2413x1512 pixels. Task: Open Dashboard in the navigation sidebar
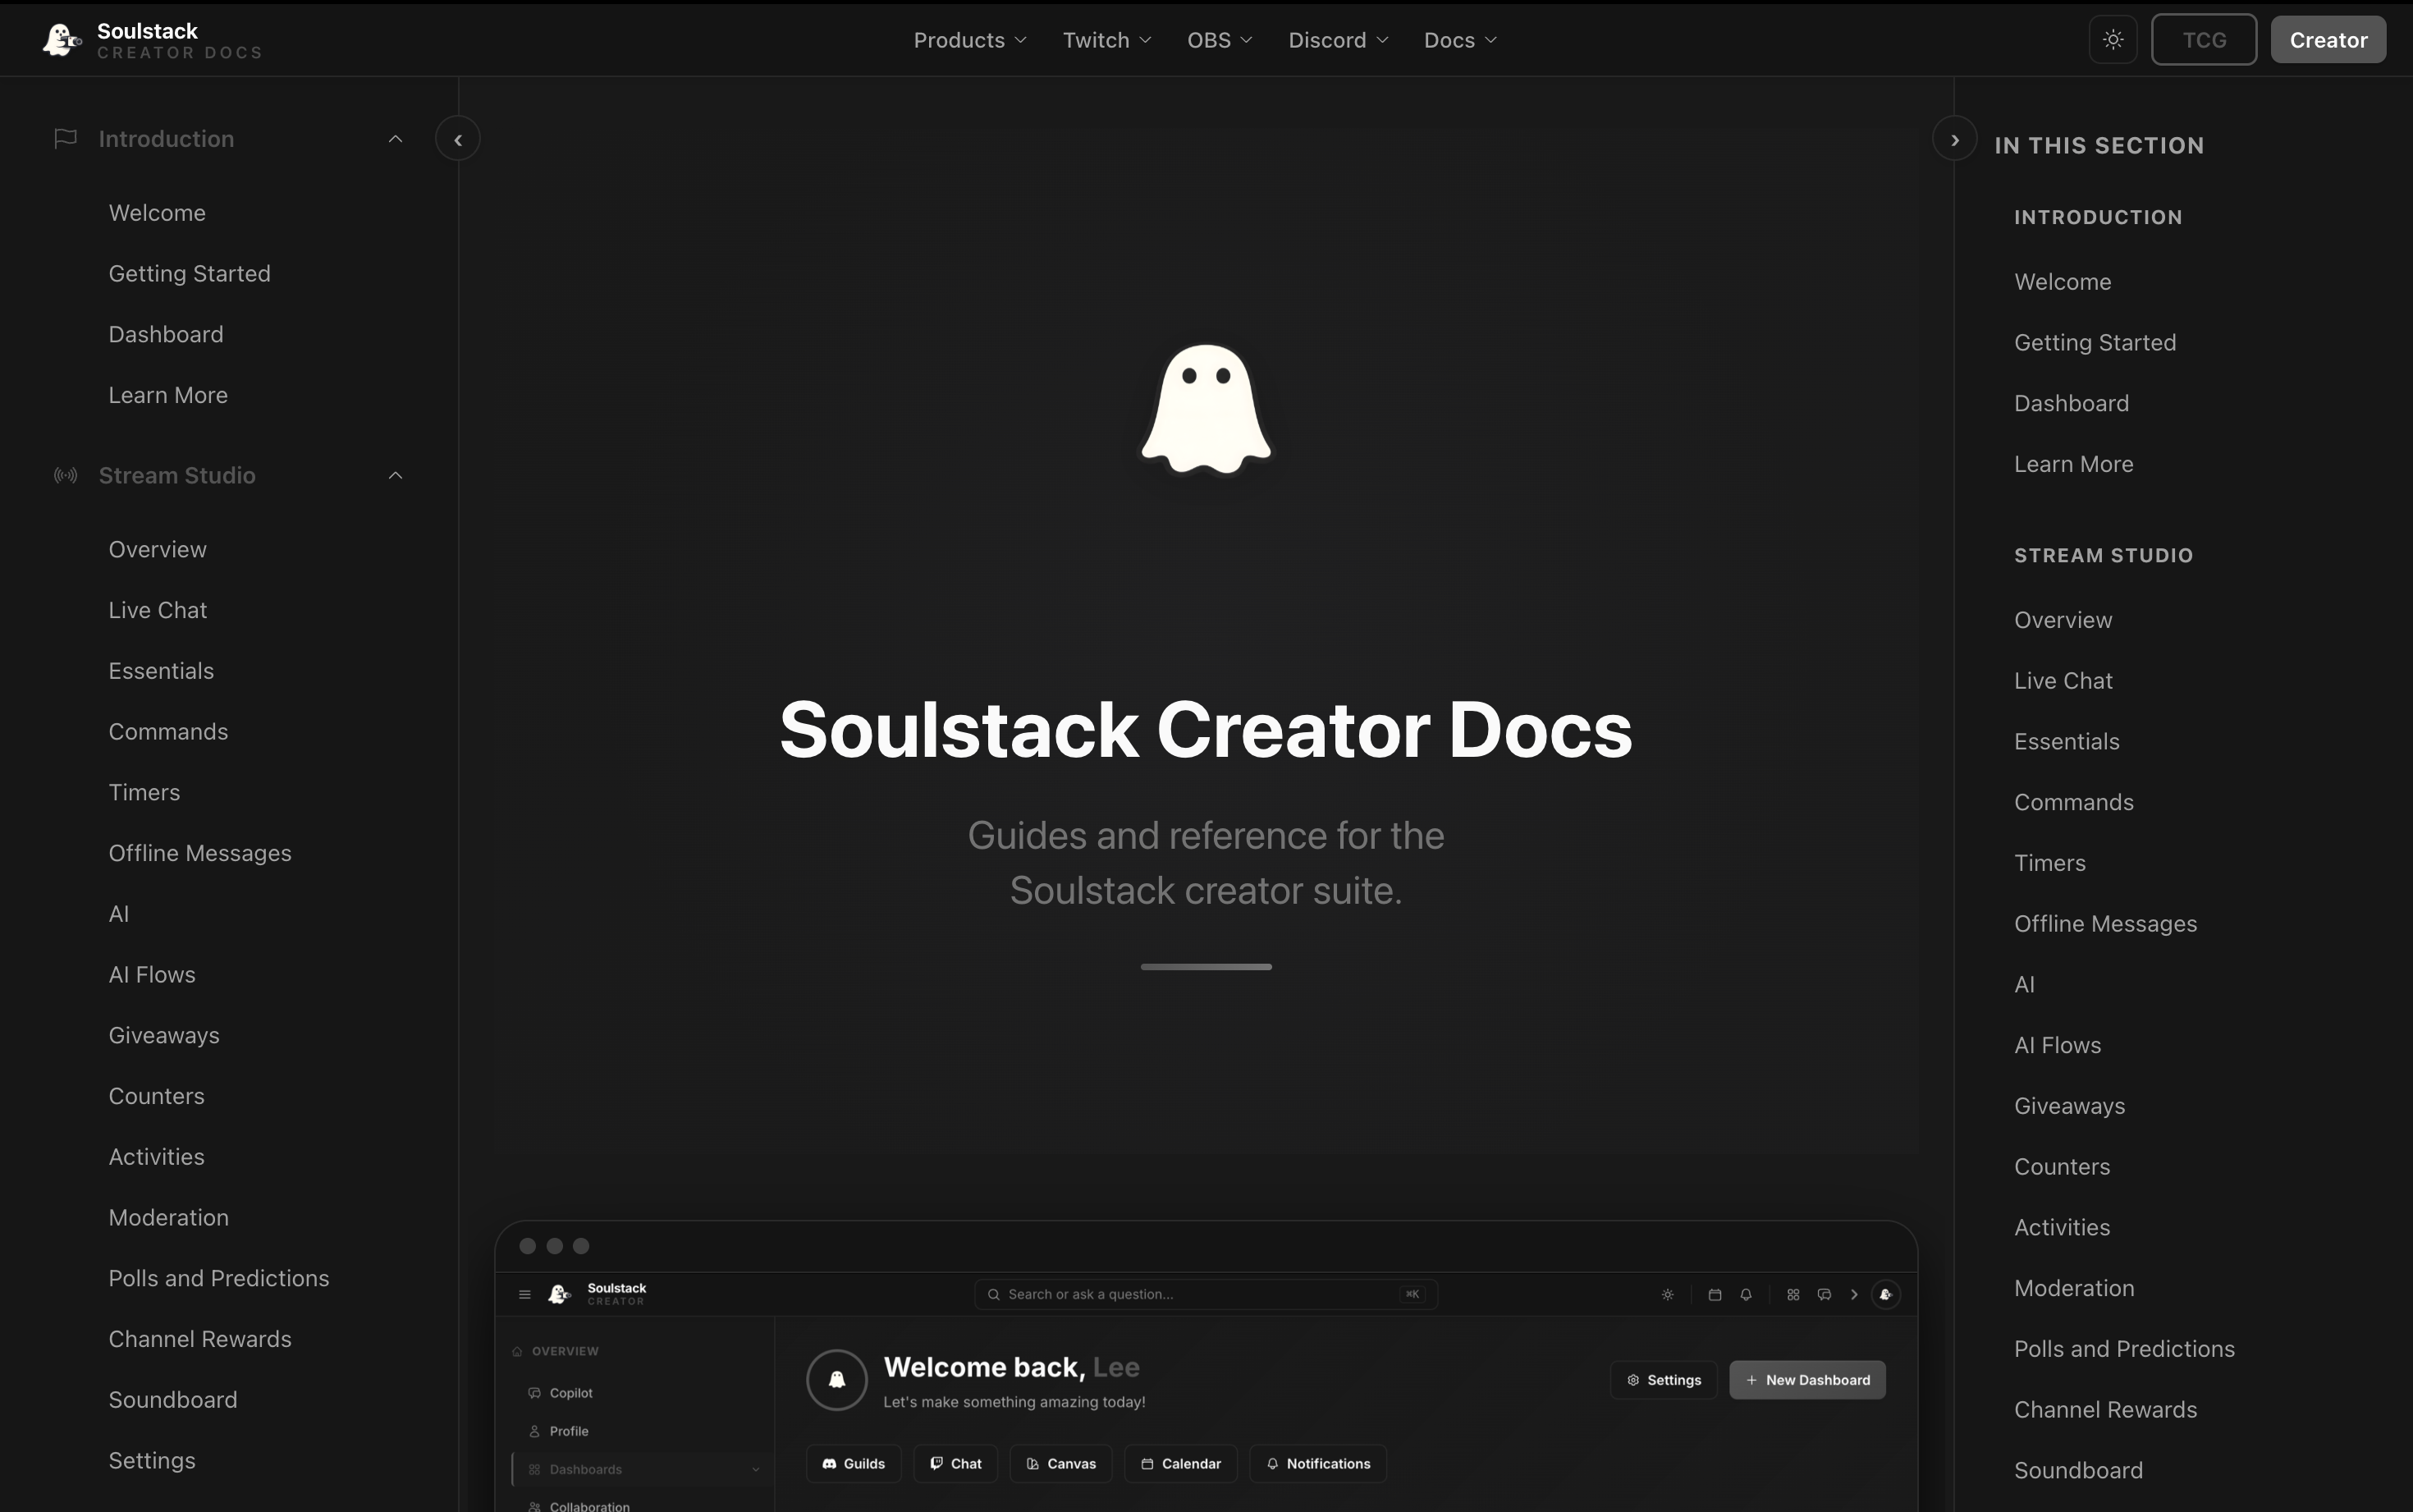166,334
